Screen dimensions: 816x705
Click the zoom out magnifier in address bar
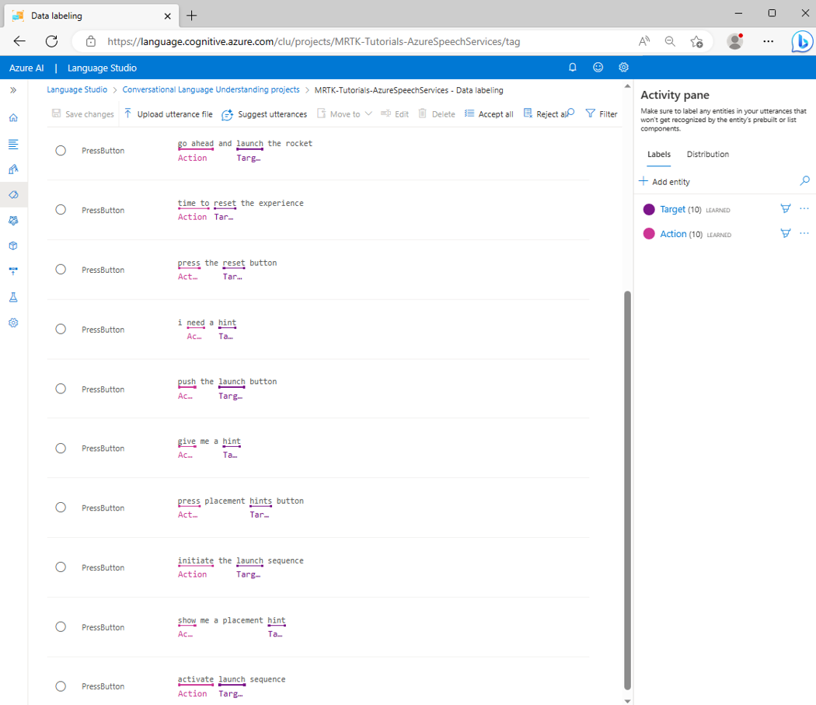[670, 41]
